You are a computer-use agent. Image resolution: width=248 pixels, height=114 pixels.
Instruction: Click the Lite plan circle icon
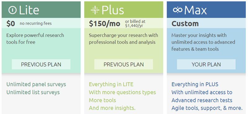(x=12, y=10)
